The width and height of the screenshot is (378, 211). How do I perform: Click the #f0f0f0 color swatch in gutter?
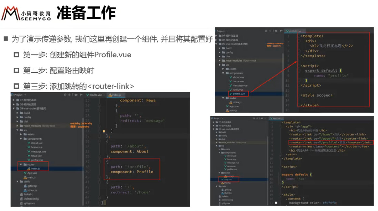[276, 203]
